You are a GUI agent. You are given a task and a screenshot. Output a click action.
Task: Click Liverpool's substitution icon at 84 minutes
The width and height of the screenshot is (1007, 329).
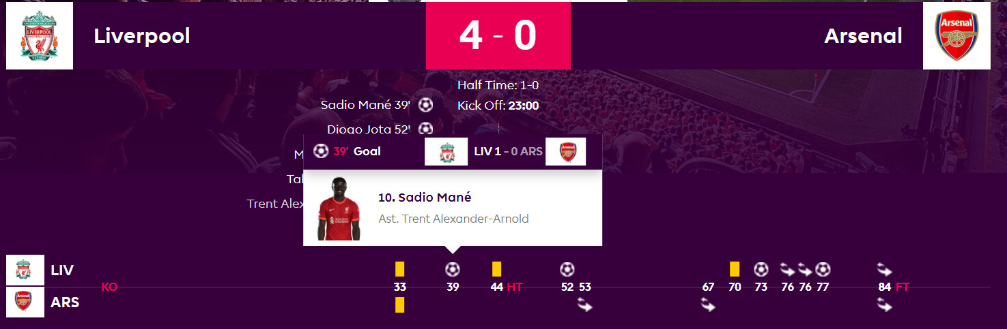[x=885, y=269]
